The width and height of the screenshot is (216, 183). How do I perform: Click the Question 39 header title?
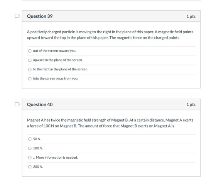(x=40, y=16)
